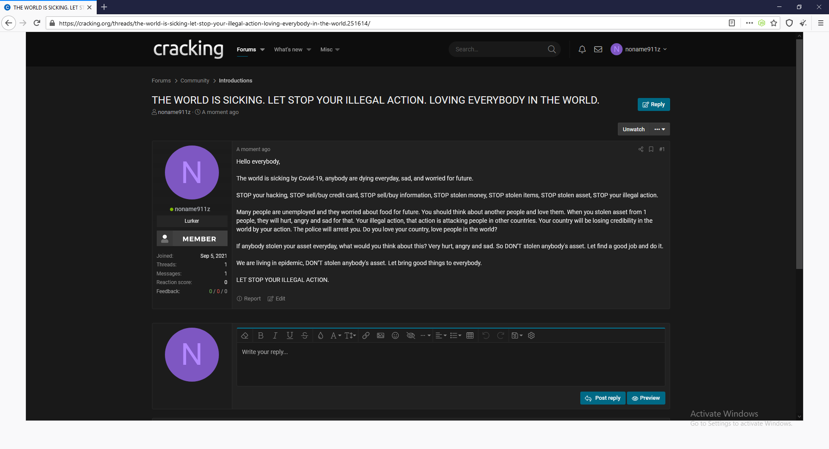
Task: Open the #1 post permalink
Action: point(662,149)
